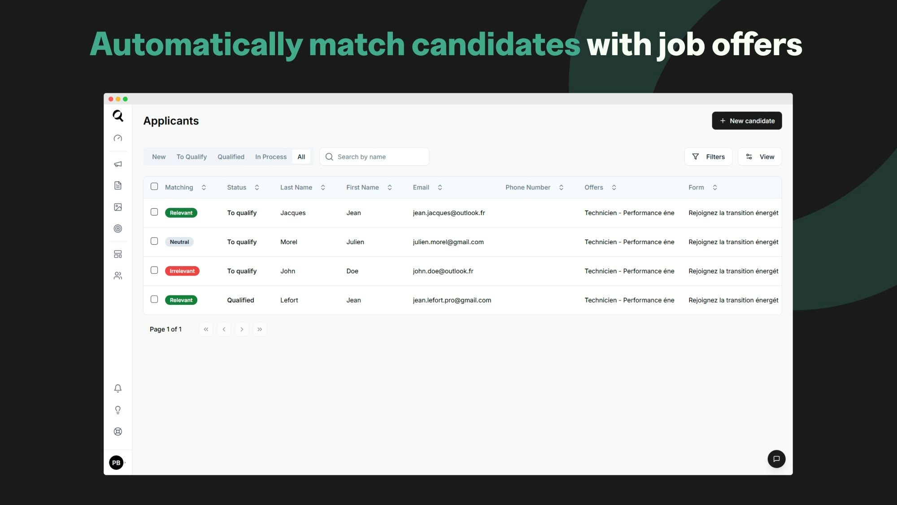Open the document page icon in sidebar
The image size is (897, 505).
[118, 185]
